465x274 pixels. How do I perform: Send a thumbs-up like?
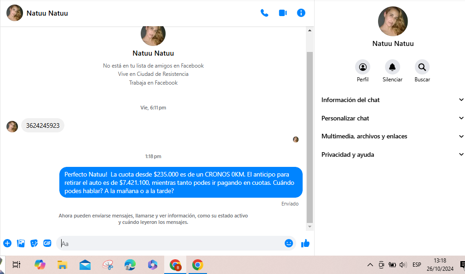(x=305, y=244)
